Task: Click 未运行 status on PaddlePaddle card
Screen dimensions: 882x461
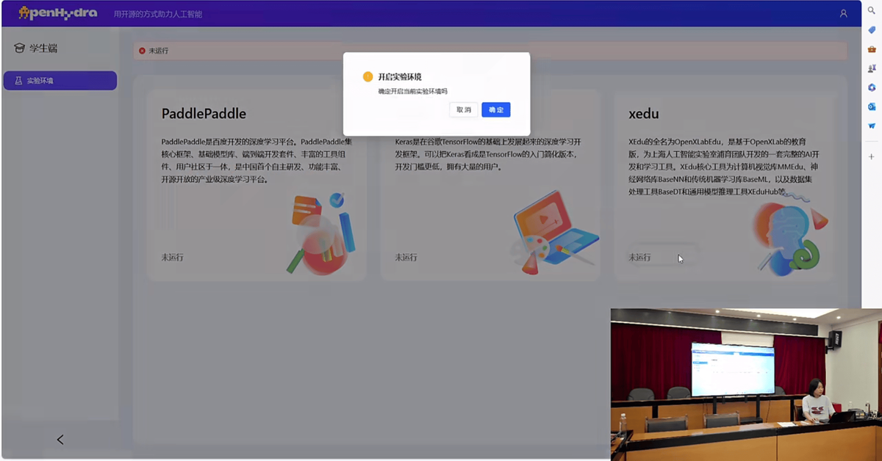Action: 173,258
